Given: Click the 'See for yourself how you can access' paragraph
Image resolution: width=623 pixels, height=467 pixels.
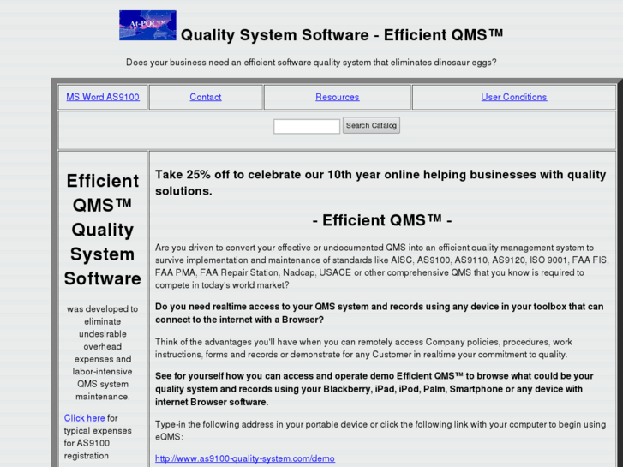Looking at the screenshot, I should (x=374, y=389).
